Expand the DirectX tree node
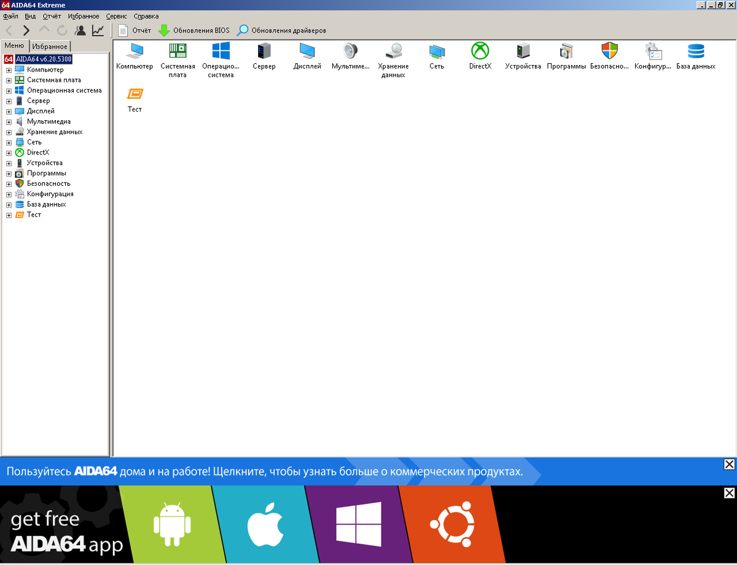 pyautogui.click(x=9, y=153)
